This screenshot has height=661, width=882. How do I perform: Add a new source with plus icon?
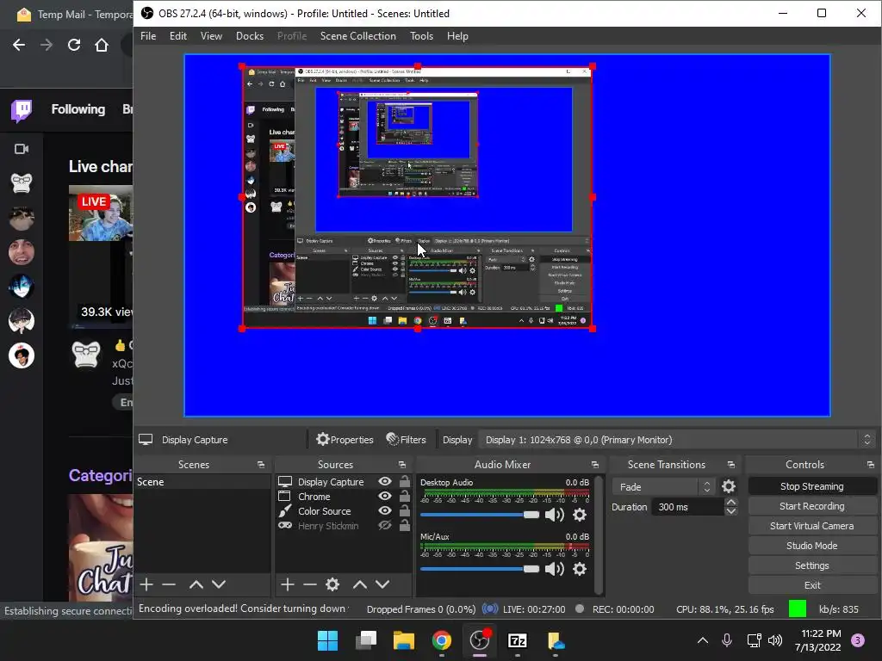288,584
